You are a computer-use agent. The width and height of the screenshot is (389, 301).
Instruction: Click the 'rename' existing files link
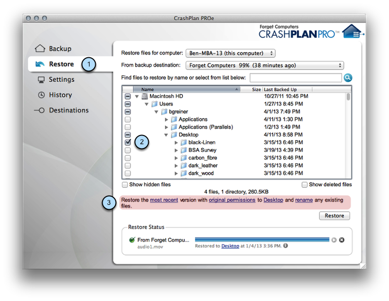[304, 200]
